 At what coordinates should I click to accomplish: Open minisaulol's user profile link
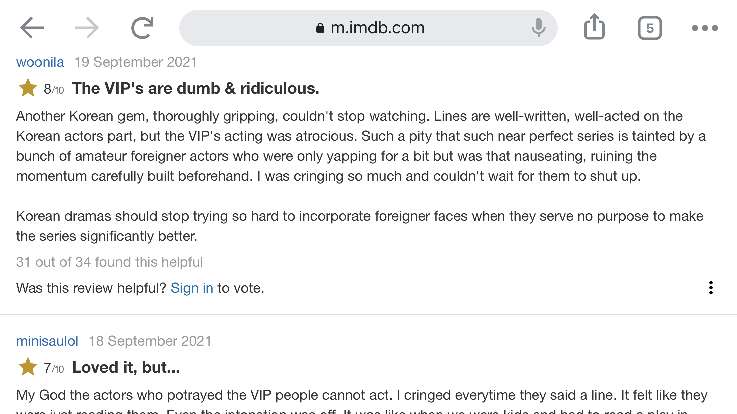tap(47, 341)
